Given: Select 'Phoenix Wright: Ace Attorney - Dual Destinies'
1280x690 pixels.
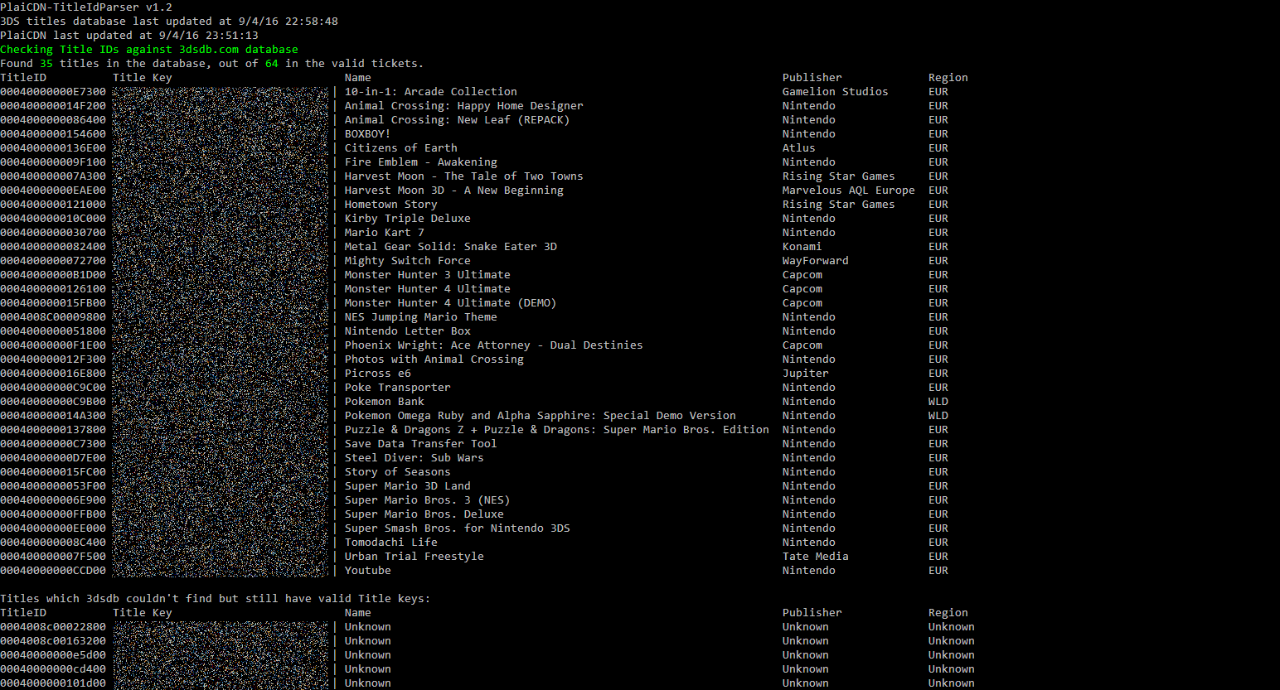Looking at the screenshot, I should (x=493, y=345).
